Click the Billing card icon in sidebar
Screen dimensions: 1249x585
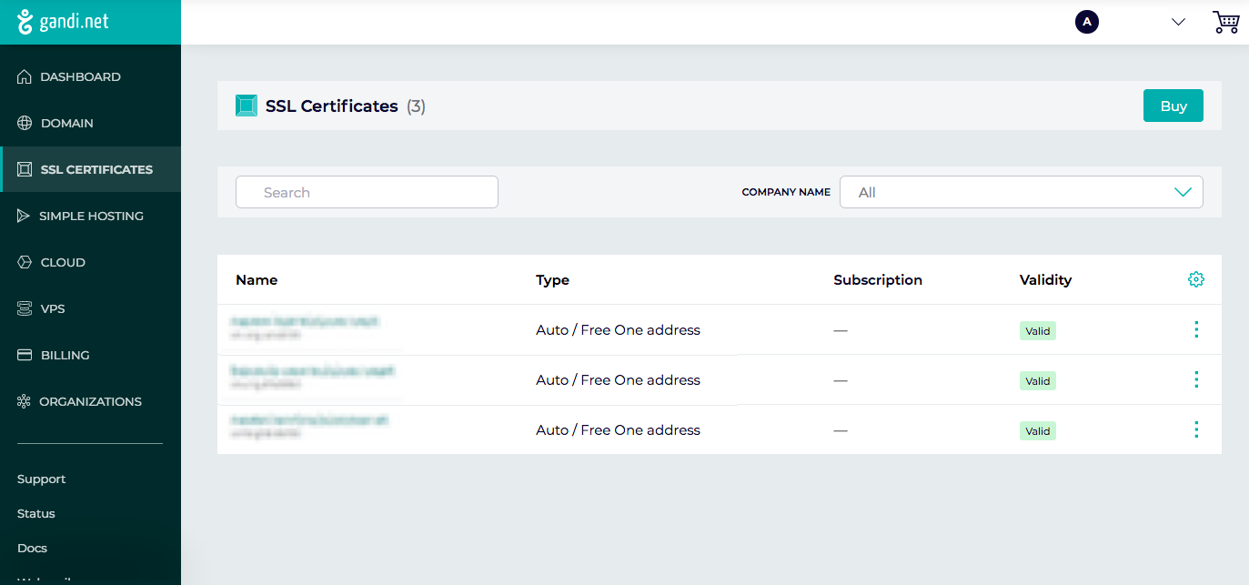[x=25, y=356]
